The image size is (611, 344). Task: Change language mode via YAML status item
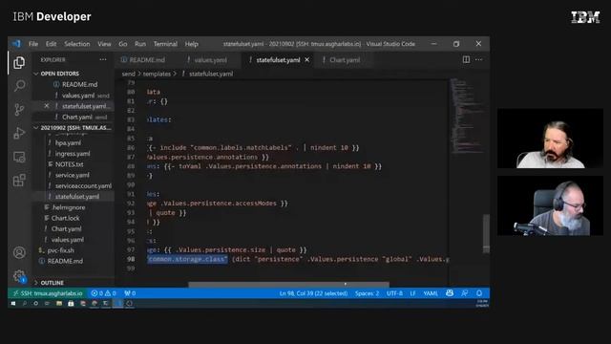(x=431, y=293)
